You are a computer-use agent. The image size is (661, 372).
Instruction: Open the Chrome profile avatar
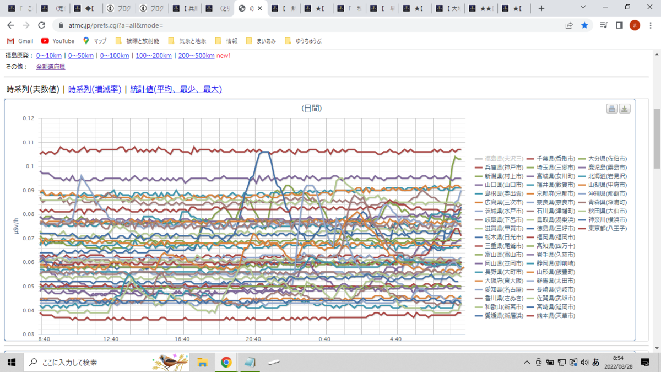coord(635,25)
